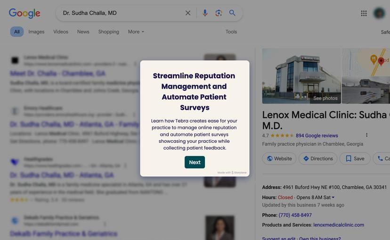The height and width of the screenshot is (240, 390).
Task: Open the street view thumbnail below the map
Action: click(366, 90)
